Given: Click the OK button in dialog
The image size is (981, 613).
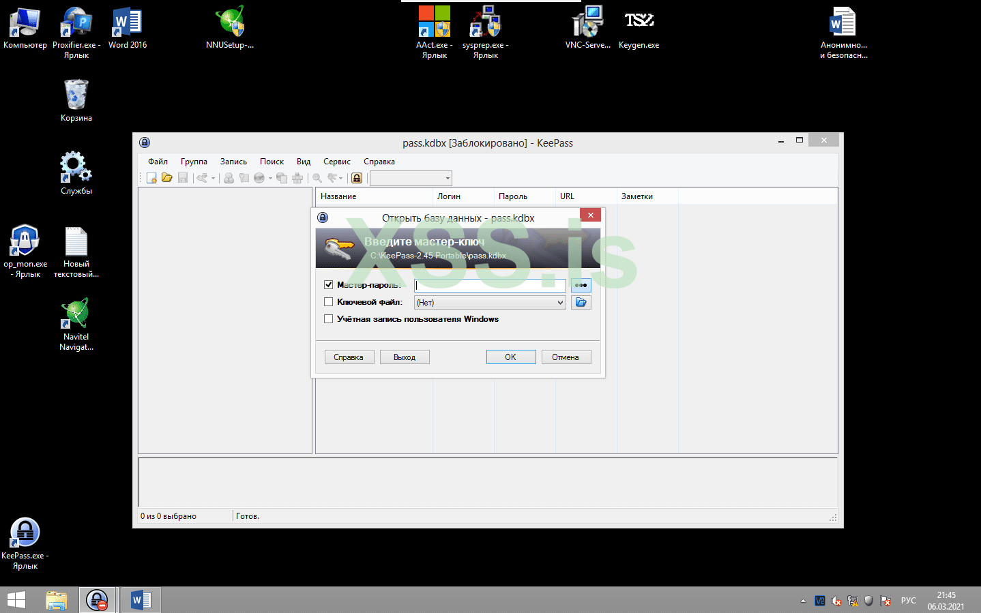Looking at the screenshot, I should [x=511, y=357].
